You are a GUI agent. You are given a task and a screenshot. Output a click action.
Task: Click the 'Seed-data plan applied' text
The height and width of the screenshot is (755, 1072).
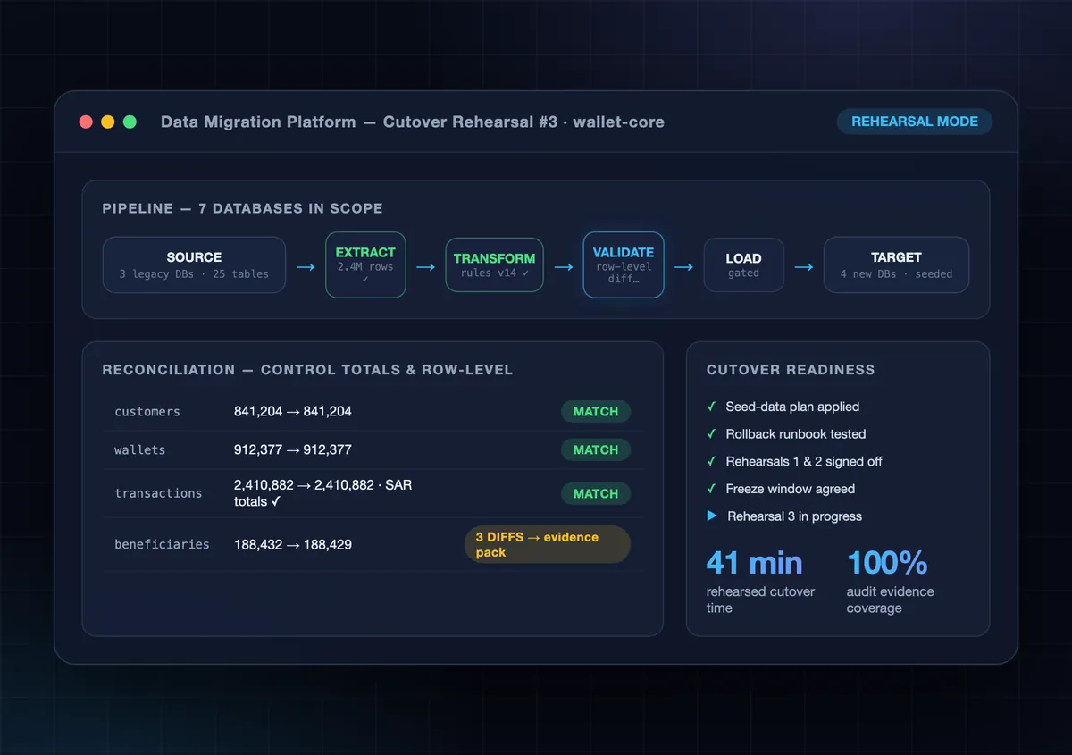pyautogui.click(x=792, y=407)
